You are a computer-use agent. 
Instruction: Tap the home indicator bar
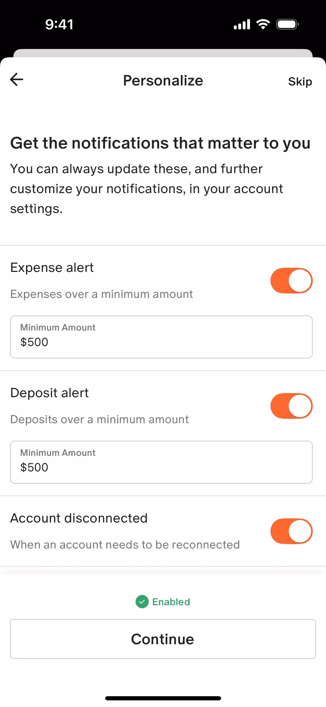pos(163,698)
